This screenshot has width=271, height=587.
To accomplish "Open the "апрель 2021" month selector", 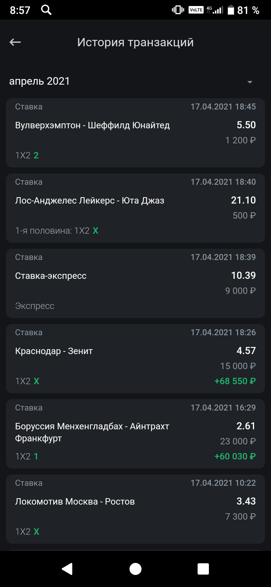I will point(40,81).
